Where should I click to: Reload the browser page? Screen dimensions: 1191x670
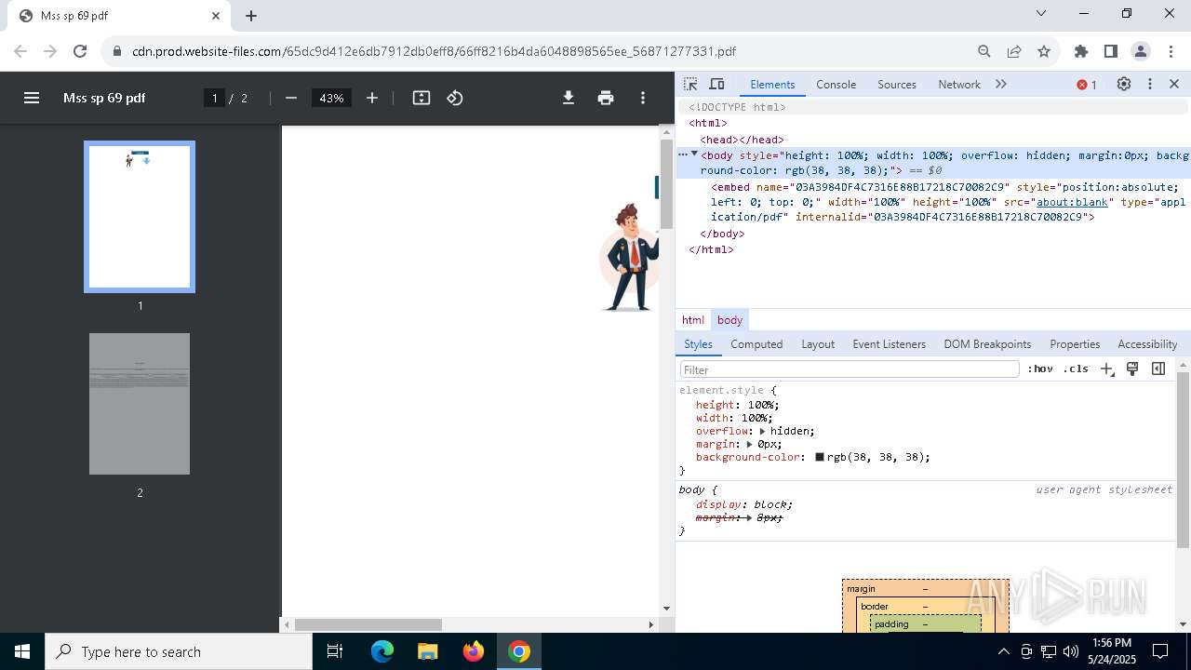tap(80, 51)
